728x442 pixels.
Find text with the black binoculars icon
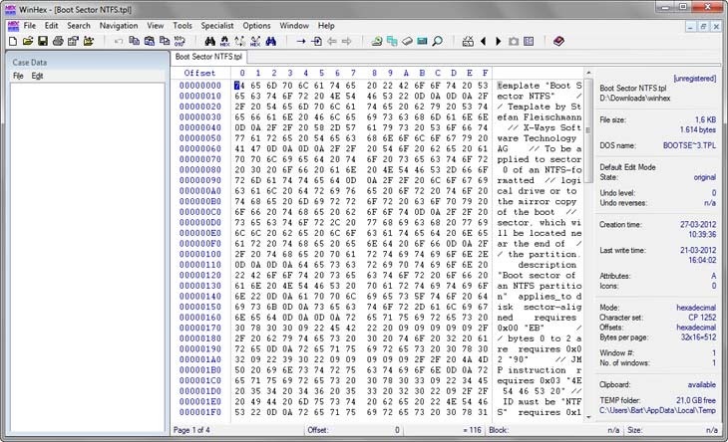coord(209,41)
